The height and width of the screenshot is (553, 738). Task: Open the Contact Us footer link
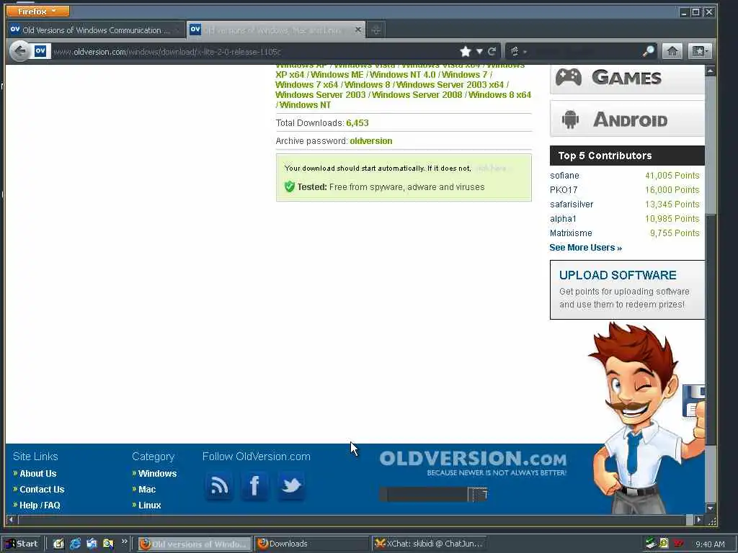[x=42, y=490]
